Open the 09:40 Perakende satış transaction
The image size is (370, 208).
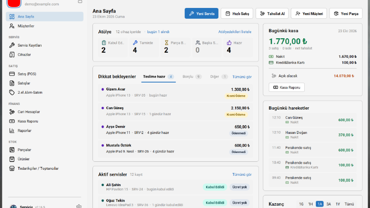313,180
